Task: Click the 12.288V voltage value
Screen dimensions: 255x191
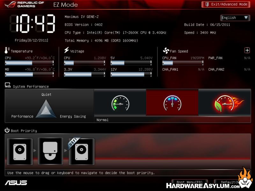Action: click(146, 69)
